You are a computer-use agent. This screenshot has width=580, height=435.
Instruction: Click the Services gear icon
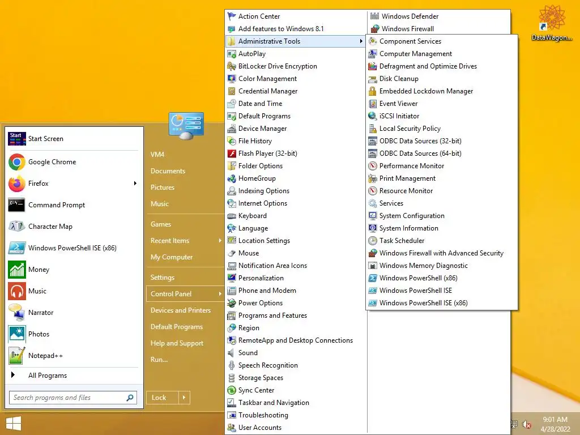373,203
